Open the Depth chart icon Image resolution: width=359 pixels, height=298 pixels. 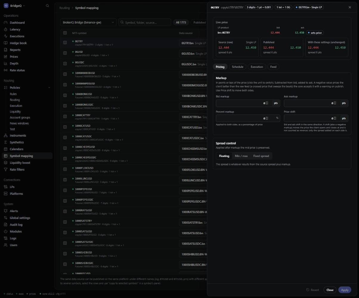(x=6, y=64)
